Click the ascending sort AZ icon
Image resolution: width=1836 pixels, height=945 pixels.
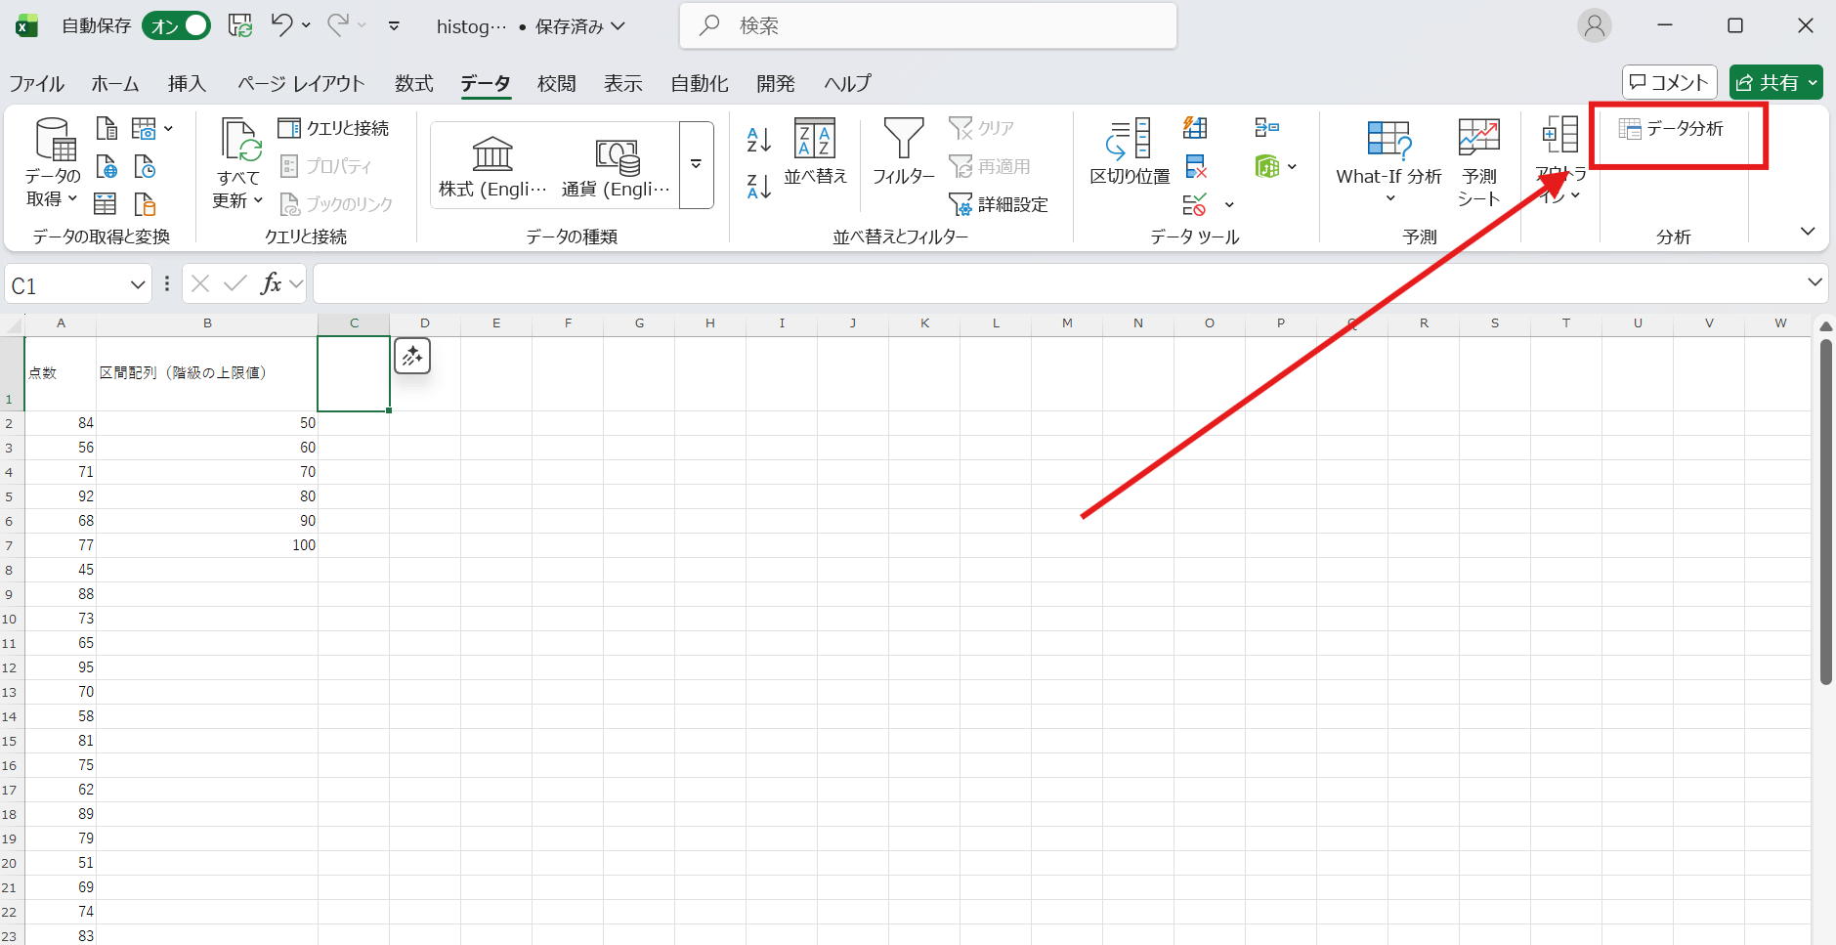758,142
